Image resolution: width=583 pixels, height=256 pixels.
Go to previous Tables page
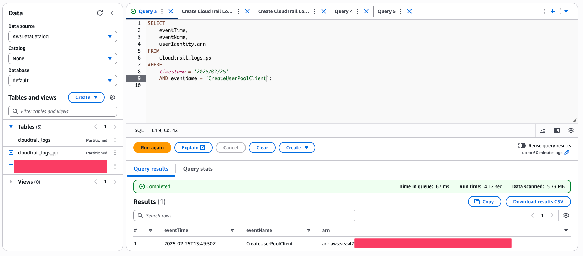tap(96, 127)
